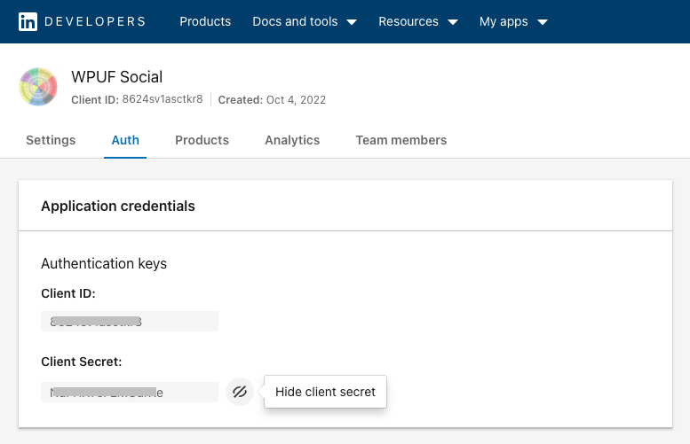Click the LinkedIn logo icon

(x=28, y=21)
